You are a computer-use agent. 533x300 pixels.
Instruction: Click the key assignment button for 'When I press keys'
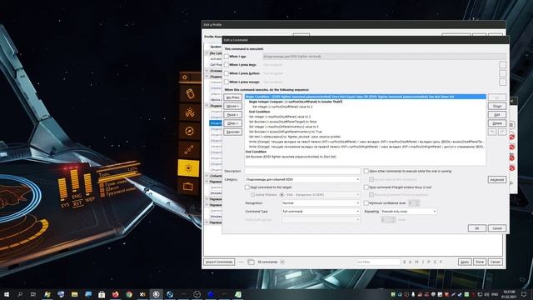click(502, 65)
